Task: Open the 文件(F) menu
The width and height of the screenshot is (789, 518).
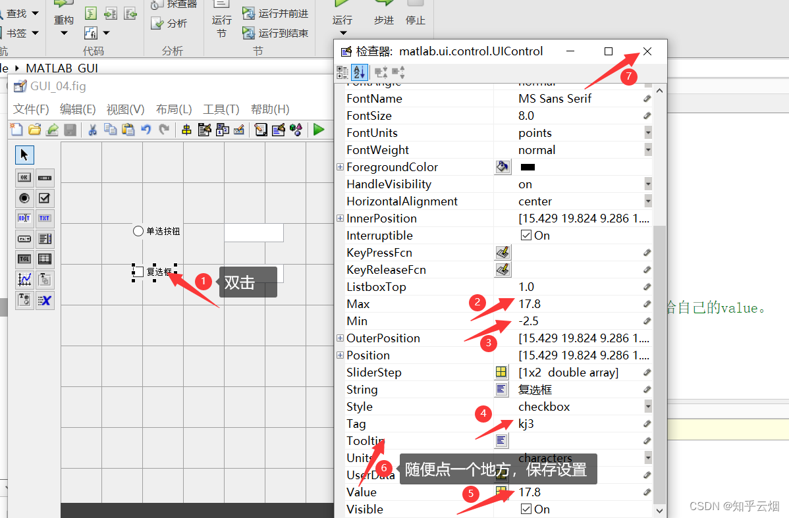Action: coord(30,109)
